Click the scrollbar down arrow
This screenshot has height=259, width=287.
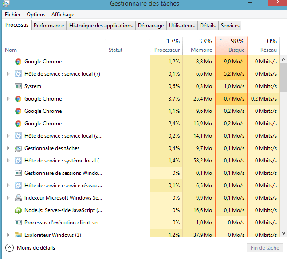[x=283, y=233]
